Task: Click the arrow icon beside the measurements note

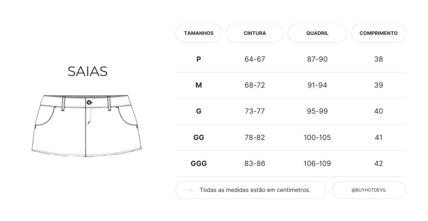Action: pyautogui.click(x=188, y=190)
